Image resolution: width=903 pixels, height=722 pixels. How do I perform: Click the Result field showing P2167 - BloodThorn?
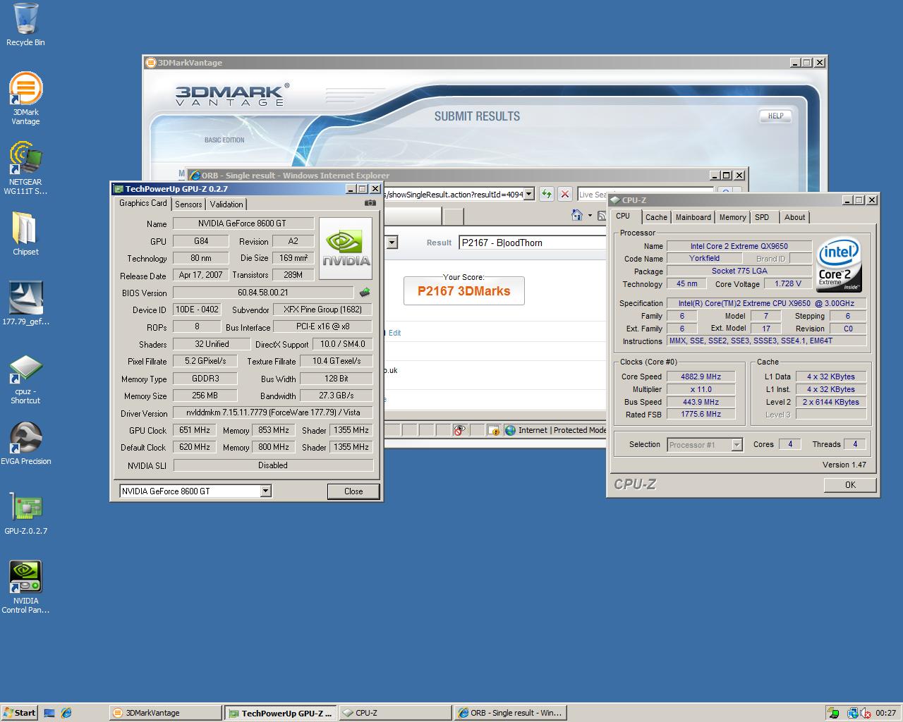click(533, 243)
